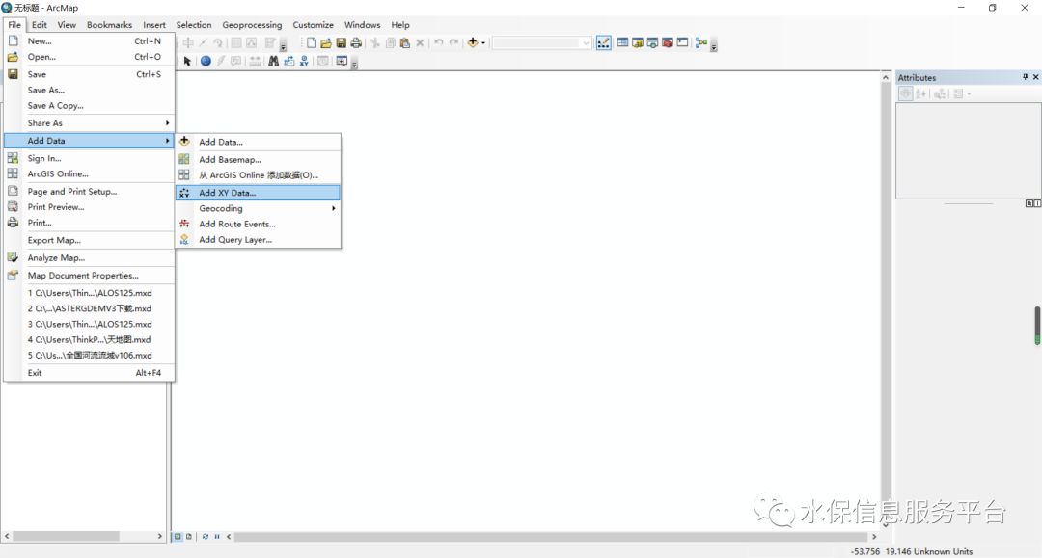Image resolution: width=1042 pixels, height=558 pixels.
Task: Open recent file 1 ALOS125.mxd
Action: coord(90,293)
